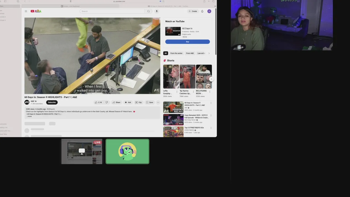350x197 pixels.
Task: Click the streamer webcam feed
Action: [282, 25]
